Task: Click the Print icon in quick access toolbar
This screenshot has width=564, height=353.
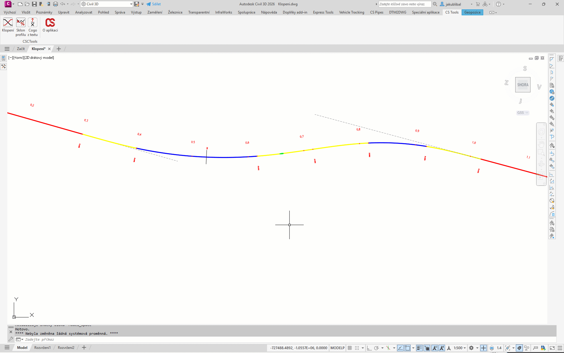Action: 55,4
